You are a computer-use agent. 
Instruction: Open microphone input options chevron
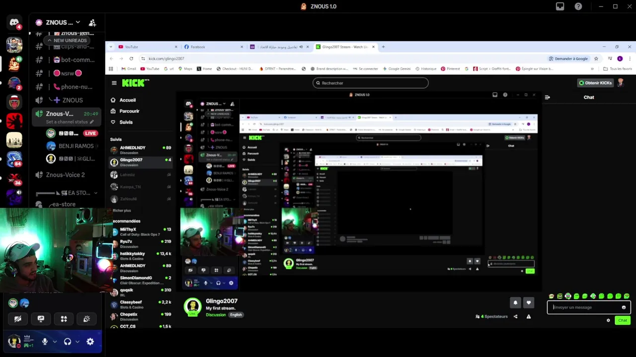pyautogui.click(x=55, y=342)
